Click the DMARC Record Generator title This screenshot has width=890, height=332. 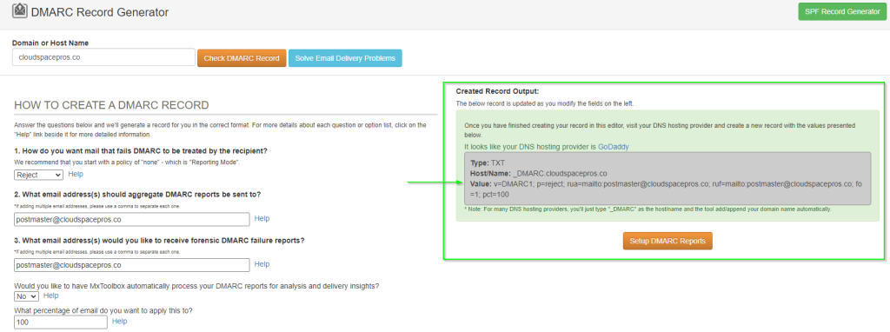[100, 11]
